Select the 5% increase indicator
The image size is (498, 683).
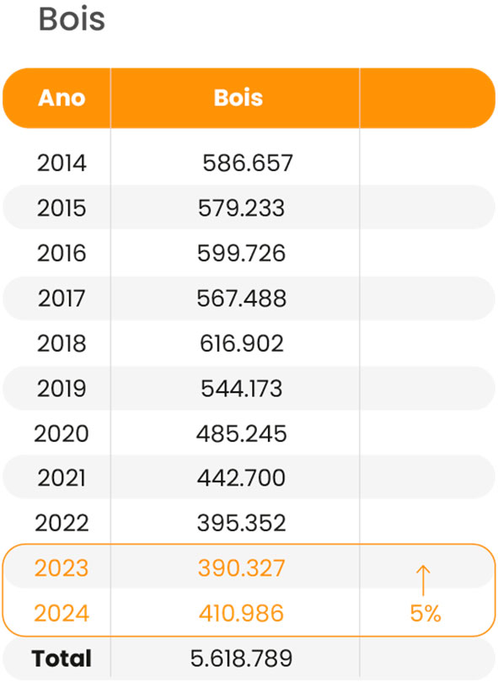(x=426, y=613)
